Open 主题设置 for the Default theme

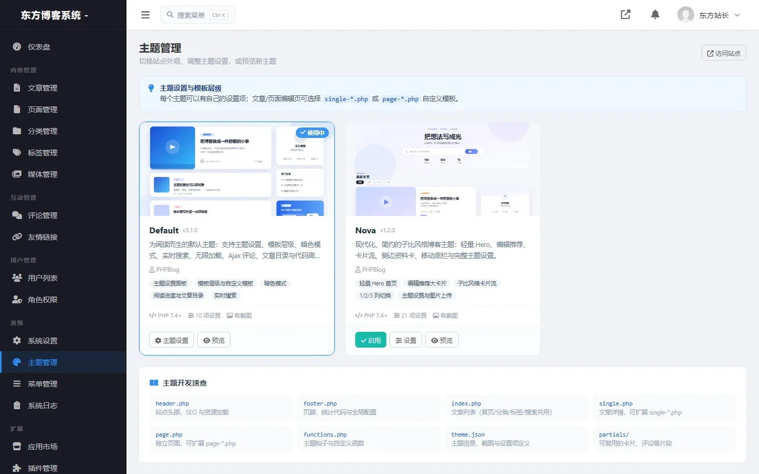(172, 340)
